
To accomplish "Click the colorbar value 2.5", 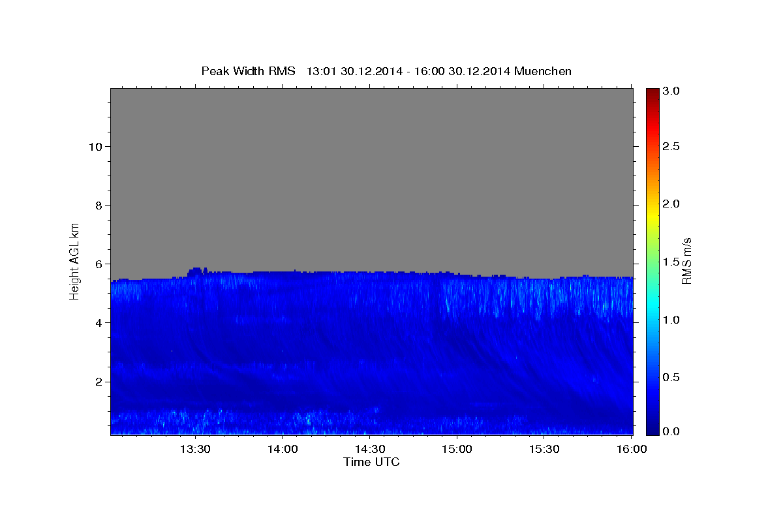I will click(x=672, y=146).
